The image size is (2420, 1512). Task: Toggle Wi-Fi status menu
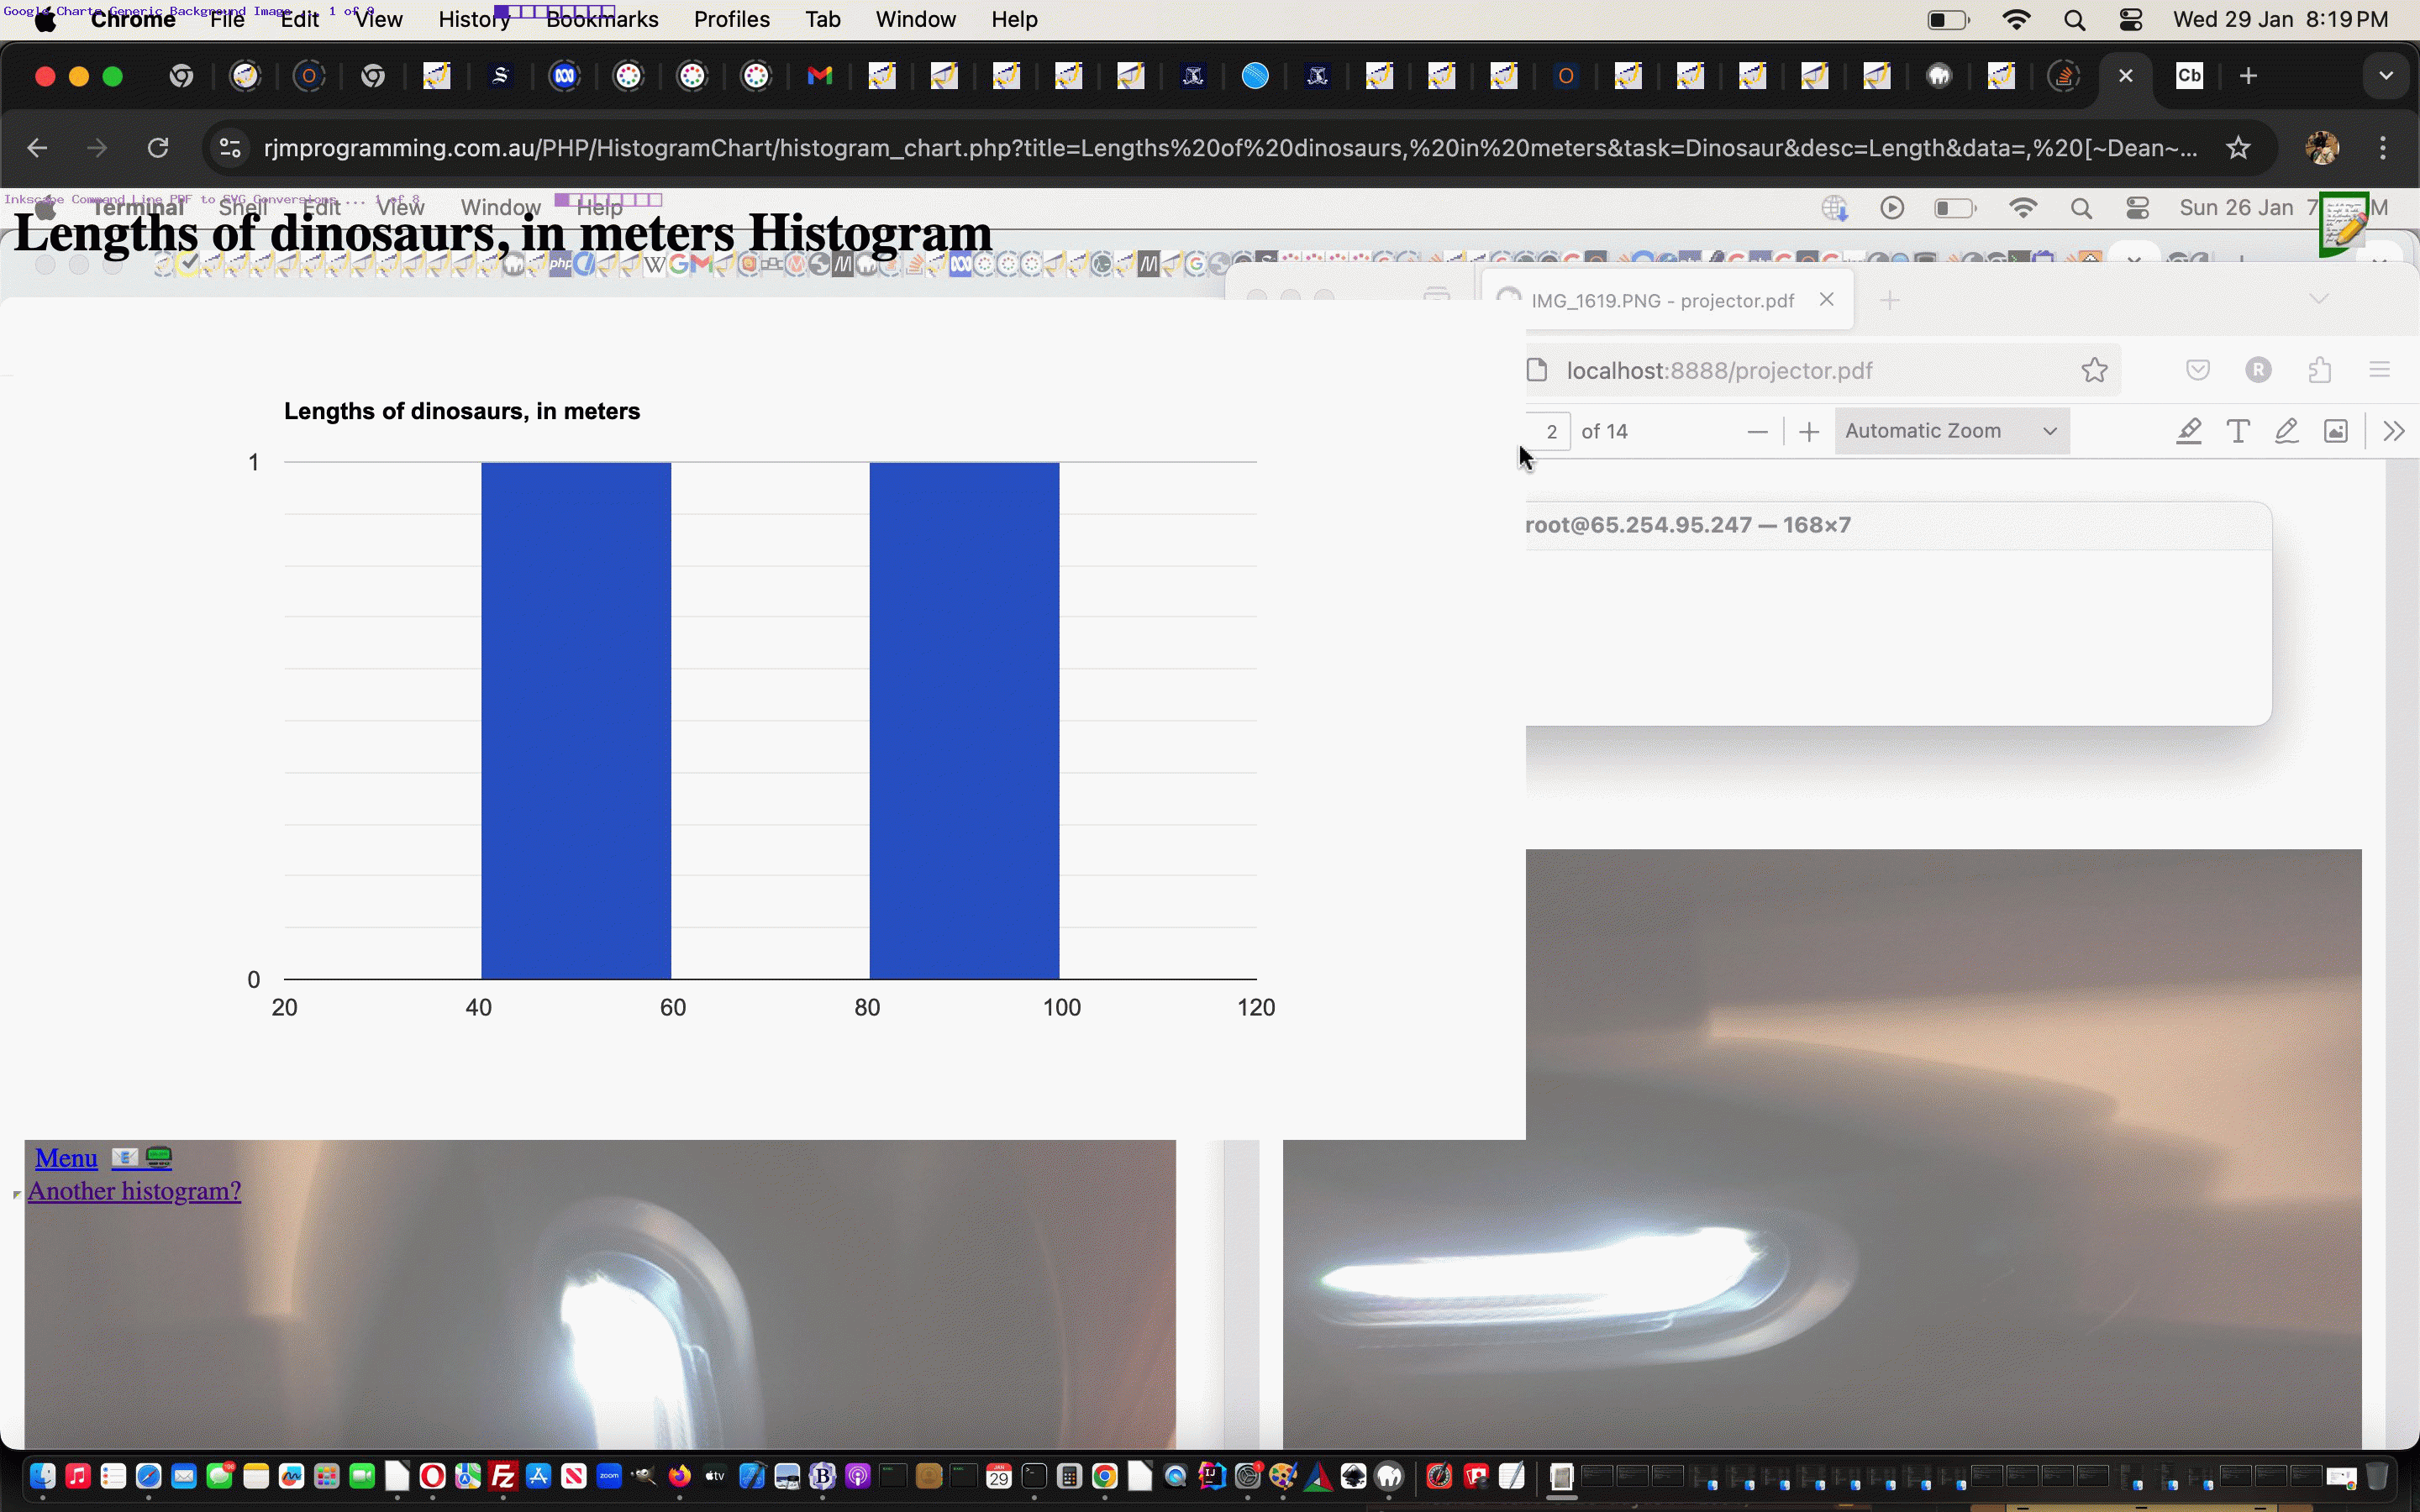(2016, 20)
